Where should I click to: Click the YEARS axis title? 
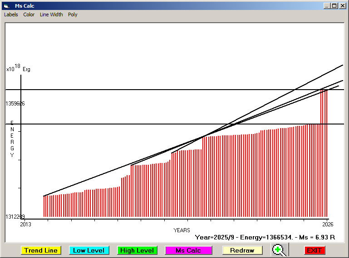pyautogui.click(x=182, y=230)
